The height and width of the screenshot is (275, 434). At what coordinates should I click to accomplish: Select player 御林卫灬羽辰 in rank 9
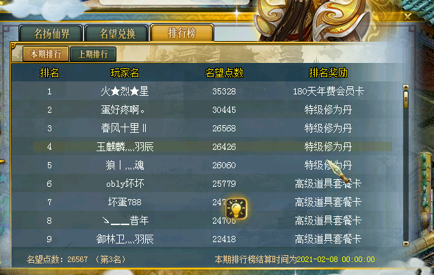[x=125, y=239]
